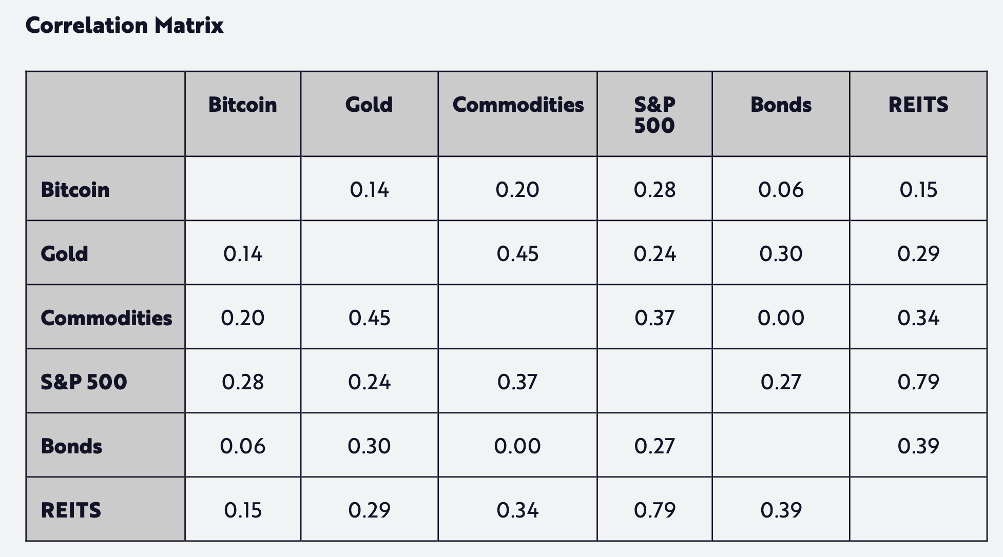Click the Commodities row label
Image resolution: width=1003 pixels, height=557 pixels.
pyautogui.click(x=106, y=317)
